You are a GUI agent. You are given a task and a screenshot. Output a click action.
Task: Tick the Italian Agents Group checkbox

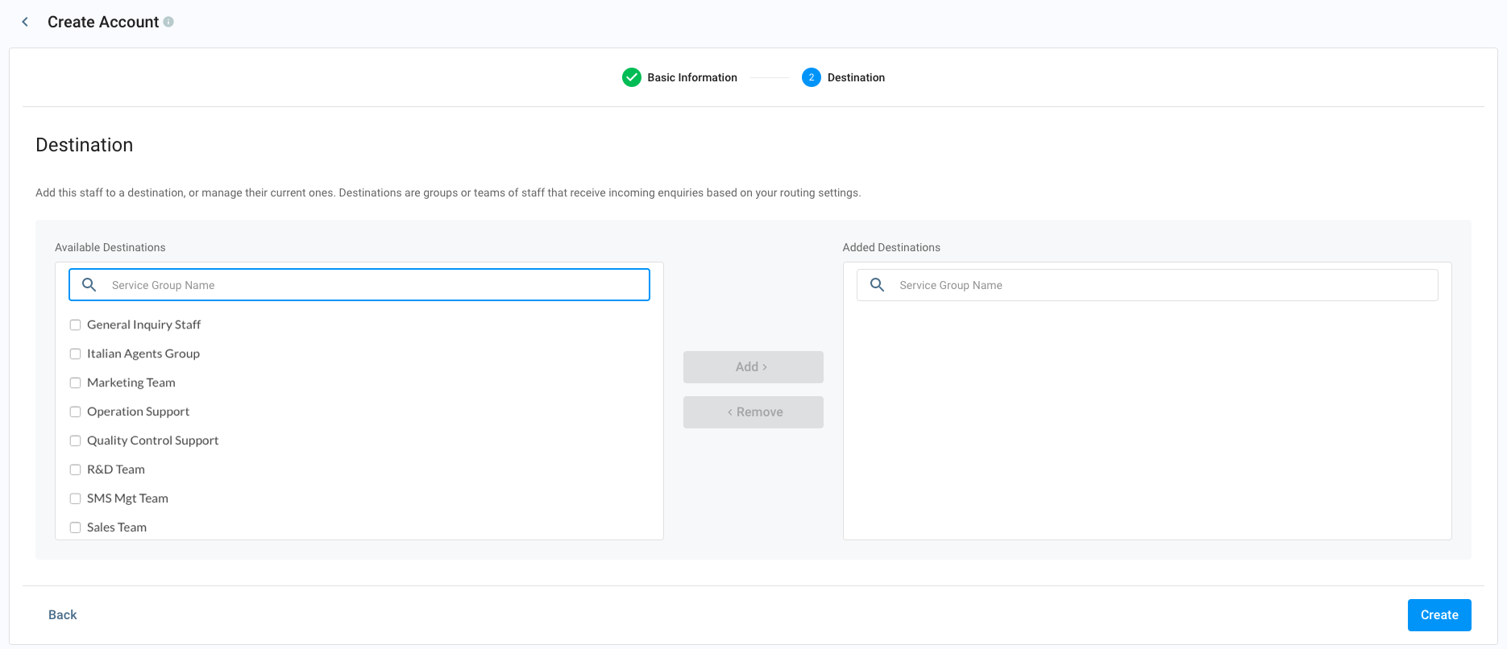click(75, 353)
